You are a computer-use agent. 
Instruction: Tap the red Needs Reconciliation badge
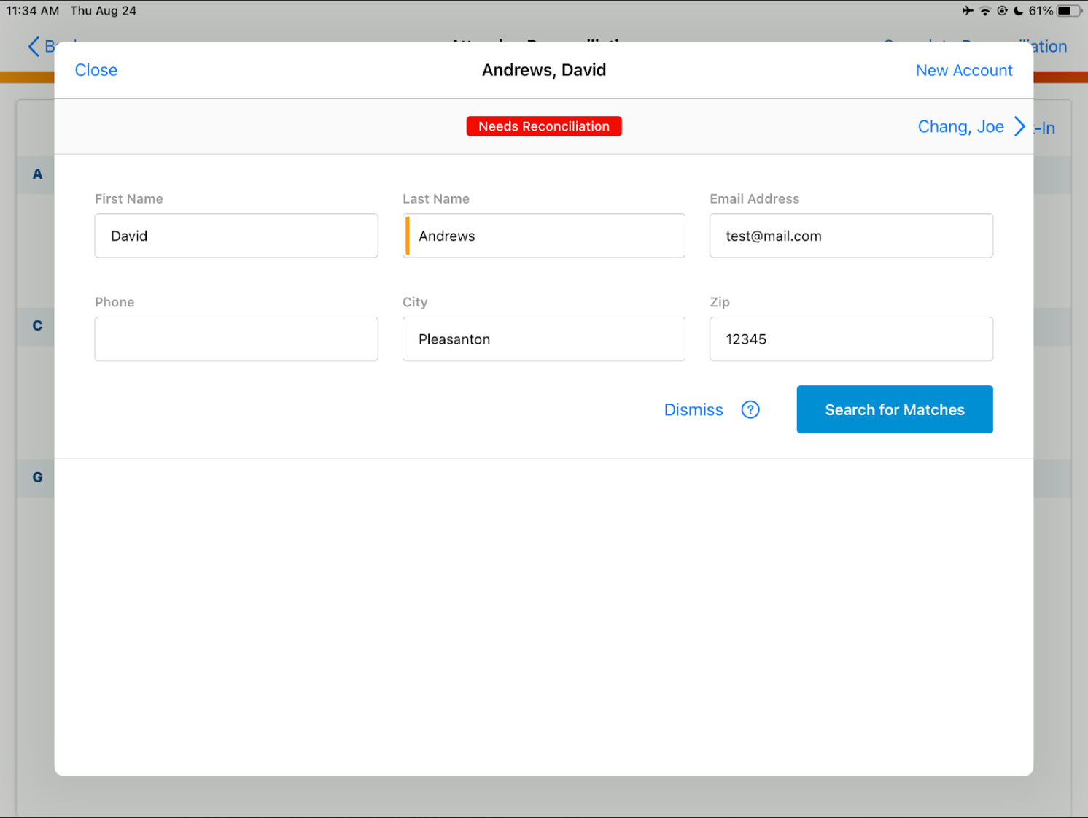(x=544, y=126)
